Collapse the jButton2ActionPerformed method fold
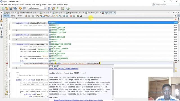This screenshot has width=180, height=101. point(10,23)
